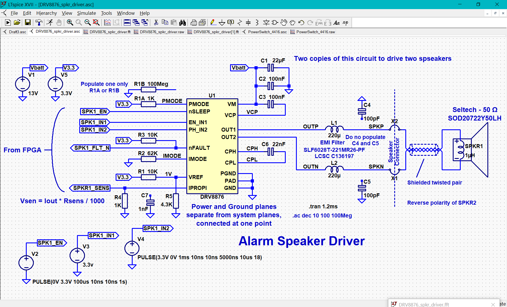This screenshot has height=307, width=507.
Task: Click the waveform plot viewer icon
Action: point(107,22)
